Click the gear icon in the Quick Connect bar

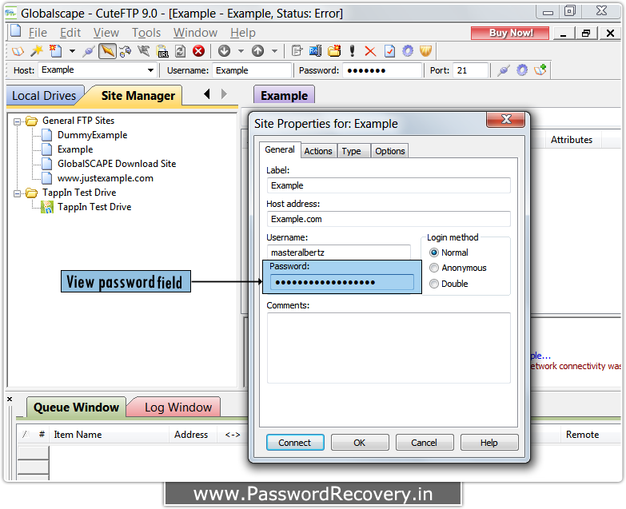pyautogui.click(x=522, y=70)
